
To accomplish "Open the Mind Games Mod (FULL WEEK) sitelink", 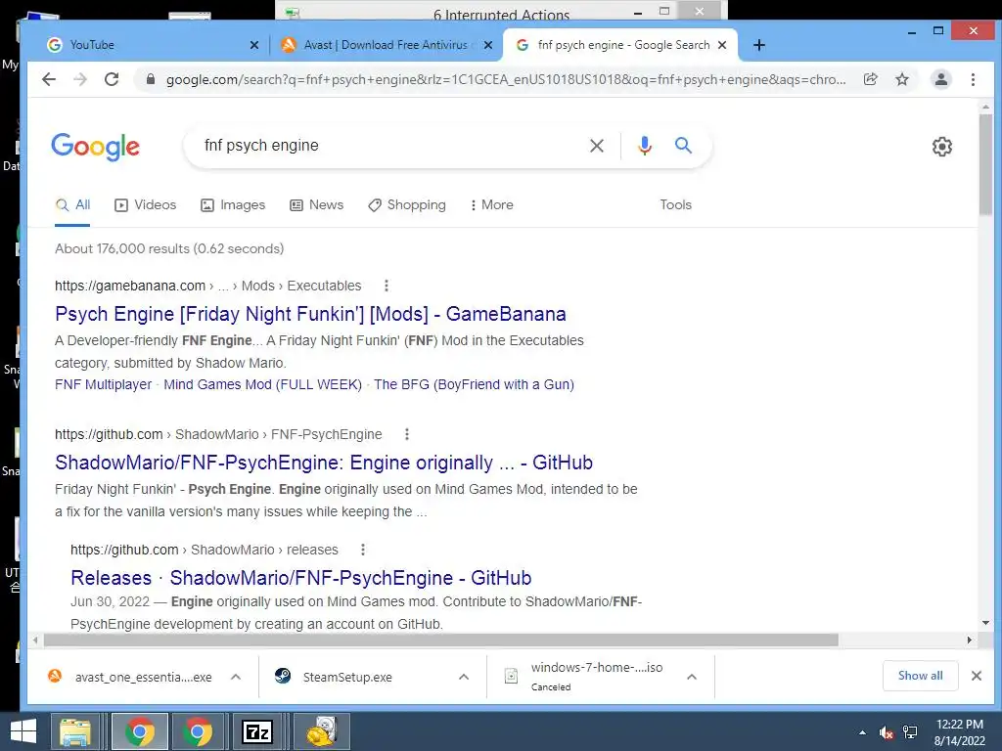I will pyautogui.click(x=262, y=385).
